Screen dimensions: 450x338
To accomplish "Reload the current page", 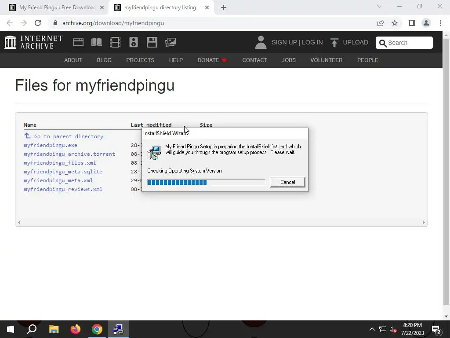I will point(38,23).
